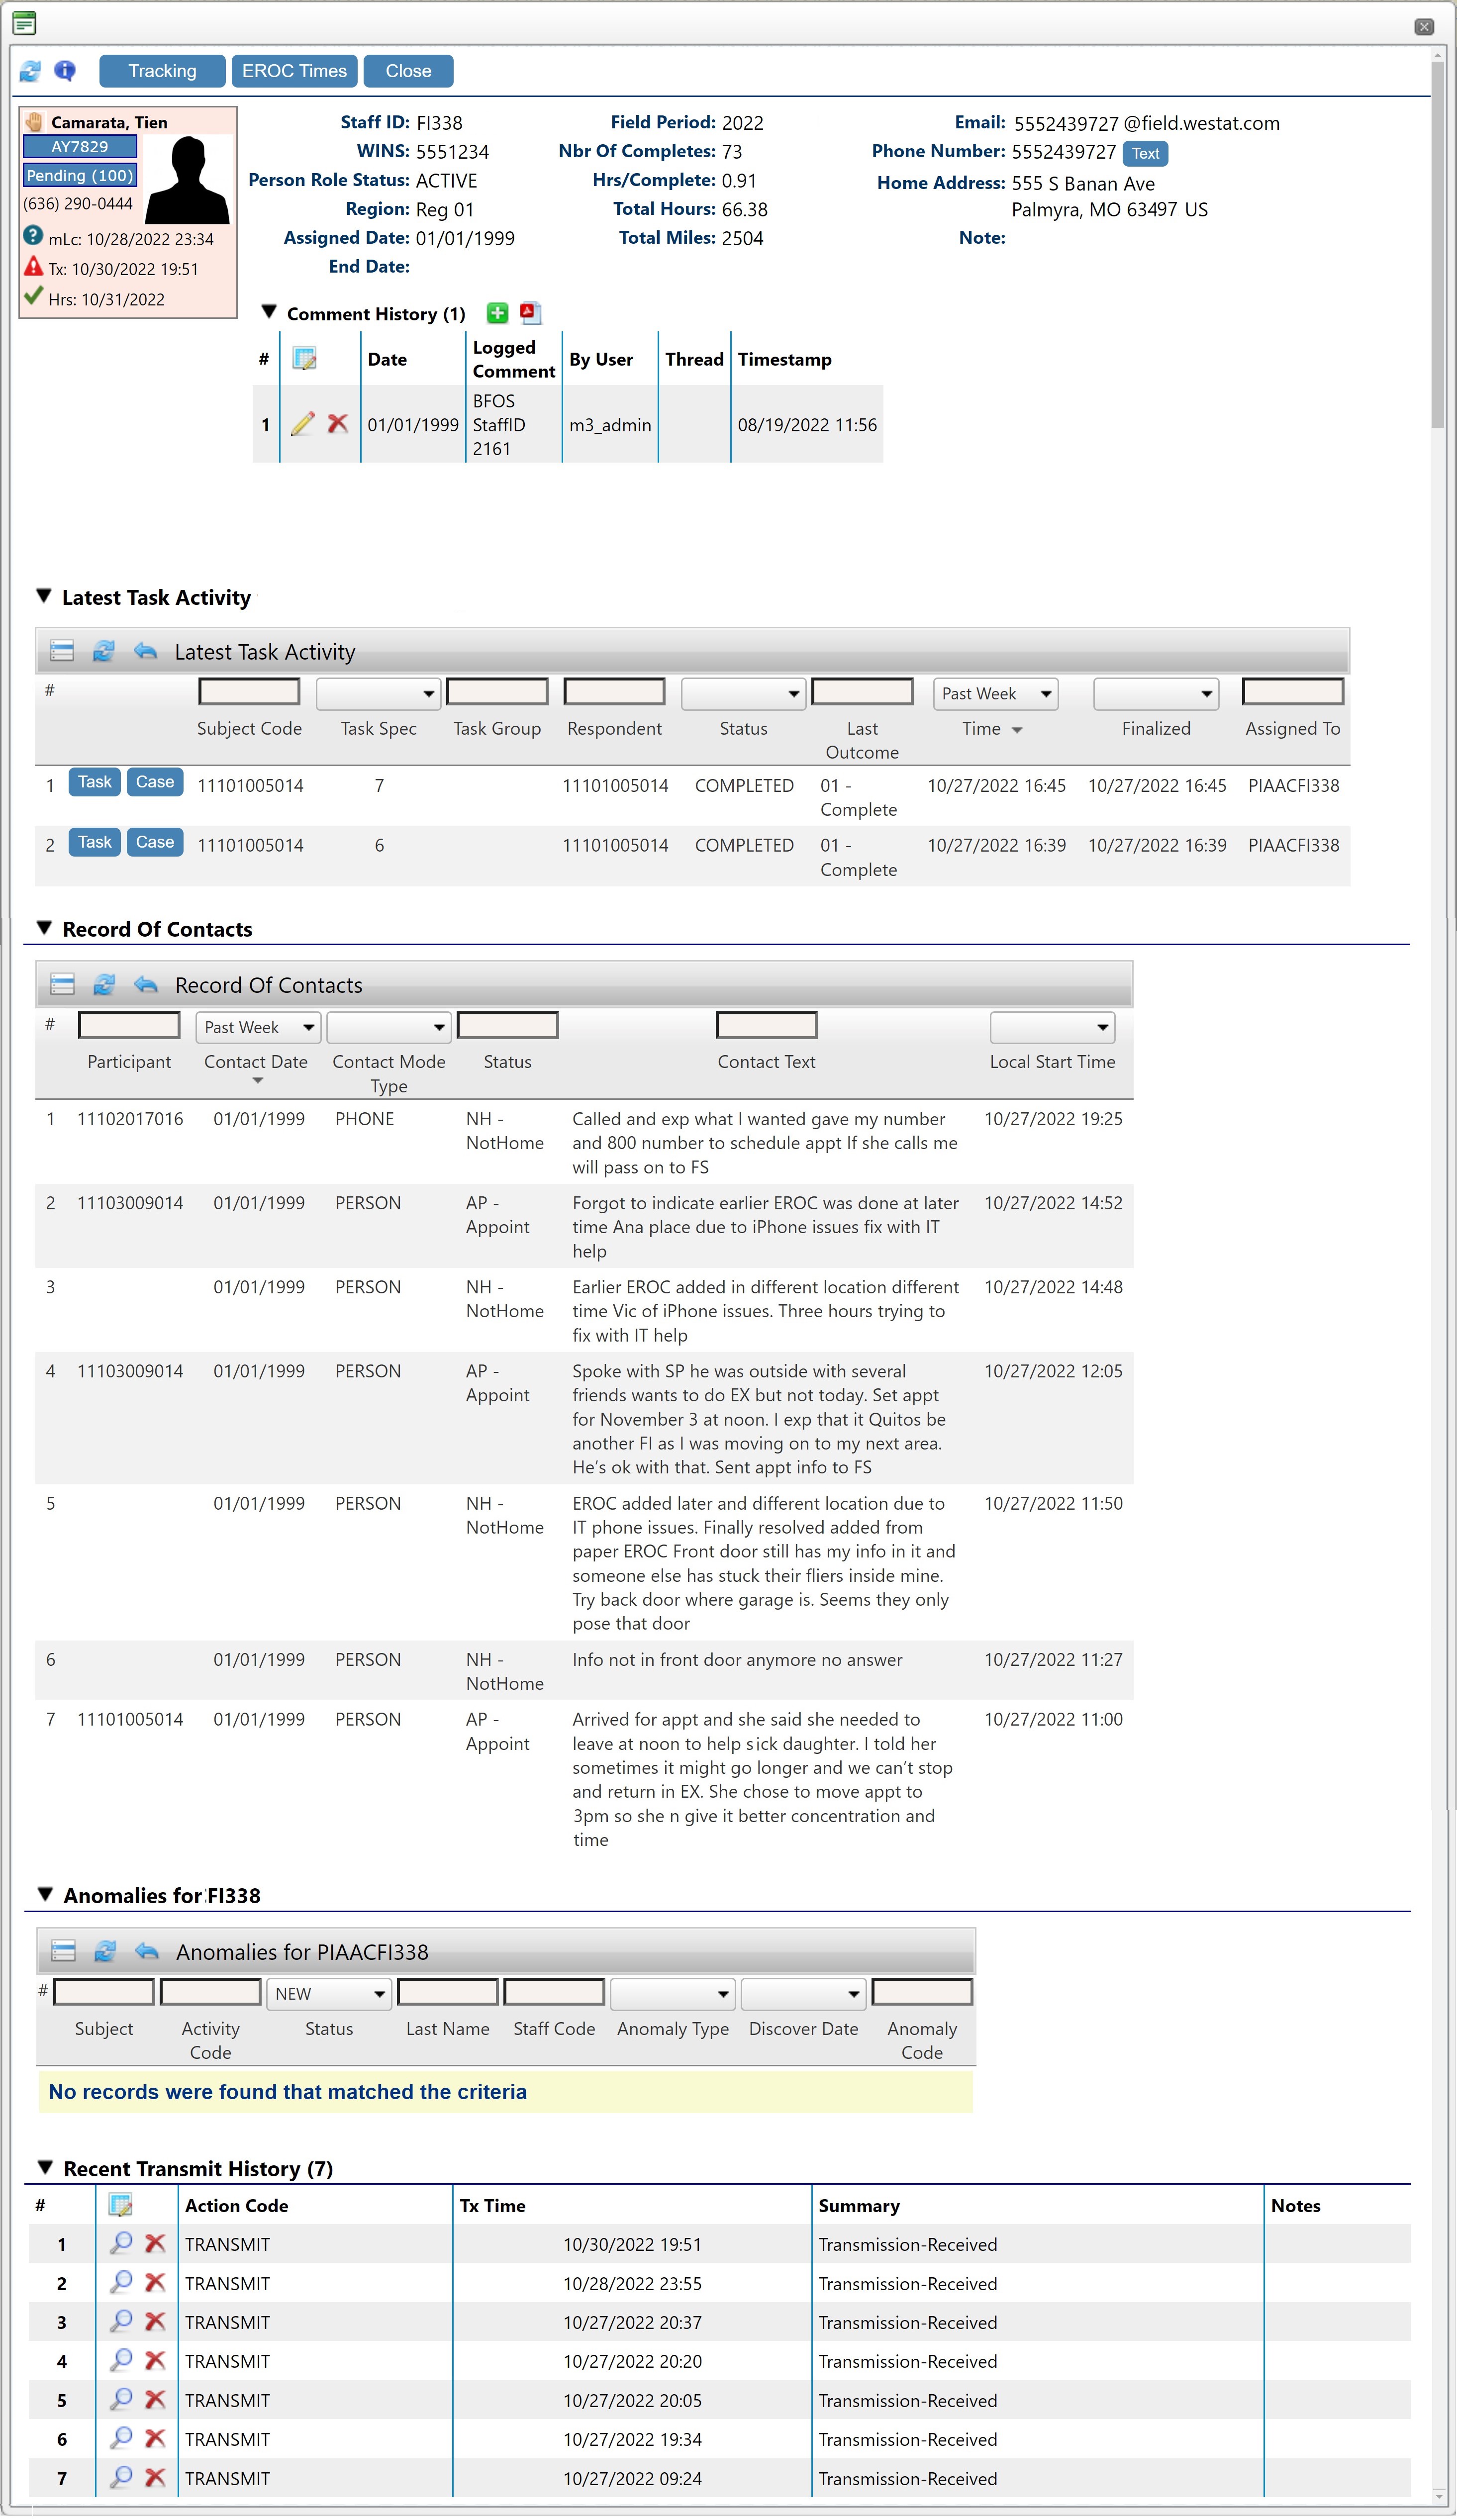Refresh the Latest Task Activity grid
Screen dimensions: 1457x2520
coord(103,651)
